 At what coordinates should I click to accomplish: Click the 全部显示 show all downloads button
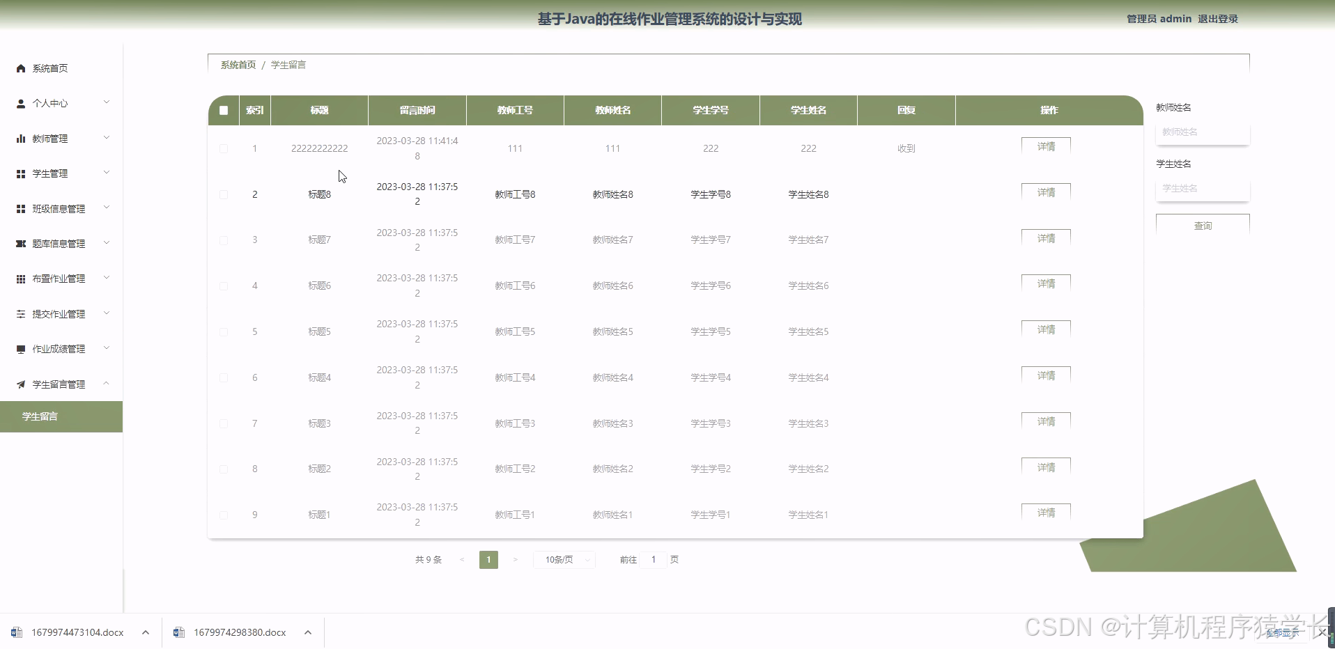point(1282,633)
